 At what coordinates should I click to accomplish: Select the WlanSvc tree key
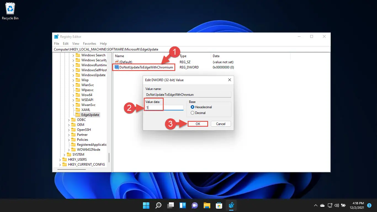pyautogui.click(x=87, y=85)
